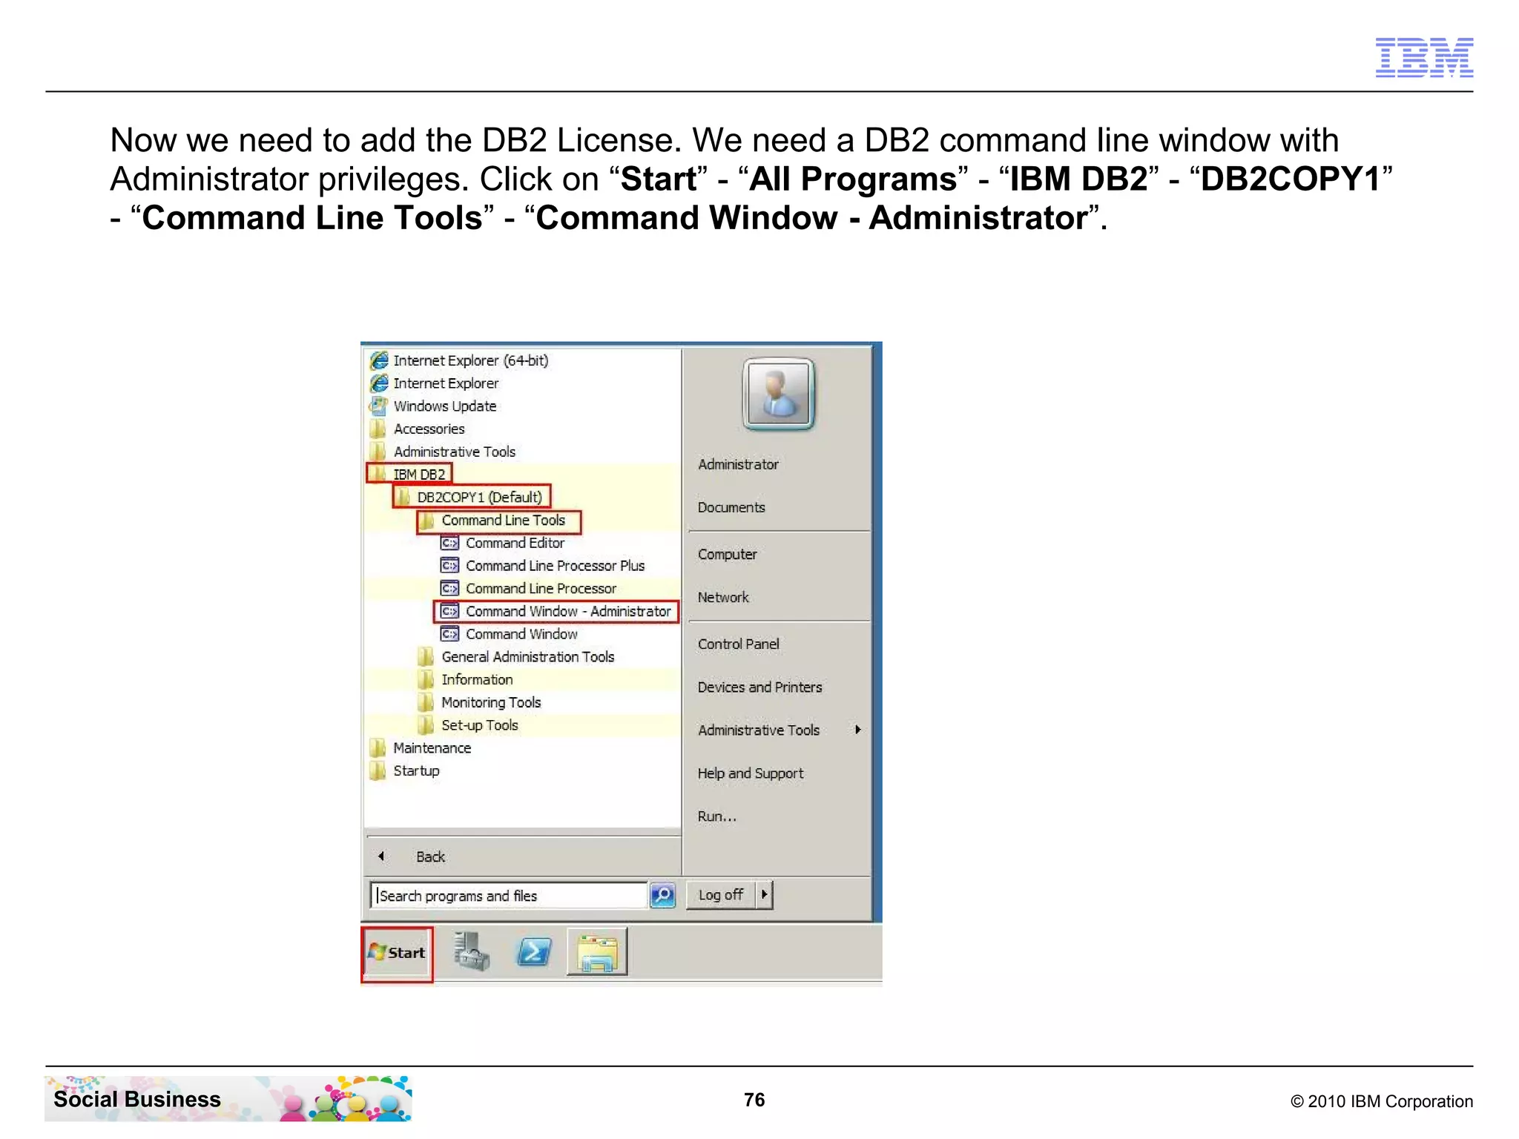
Task: Open Documents from the right pane
Action: [731, 507]
